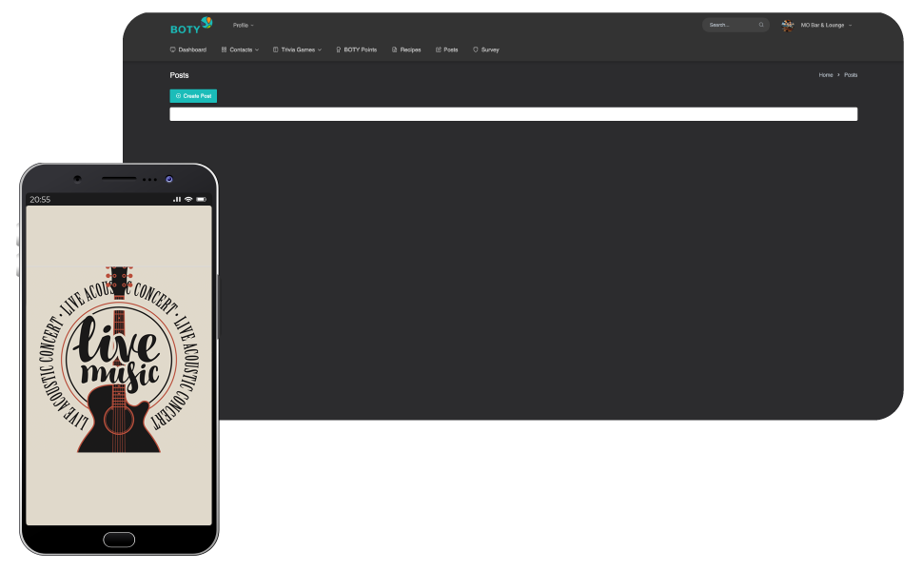This screenshot has height=571, width=923.
Task: Click the search magnifier icon
Action: pyautogui.click(x=761, y=25)
